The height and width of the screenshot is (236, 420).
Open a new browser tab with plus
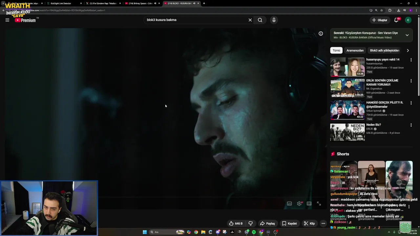(204, 3)
